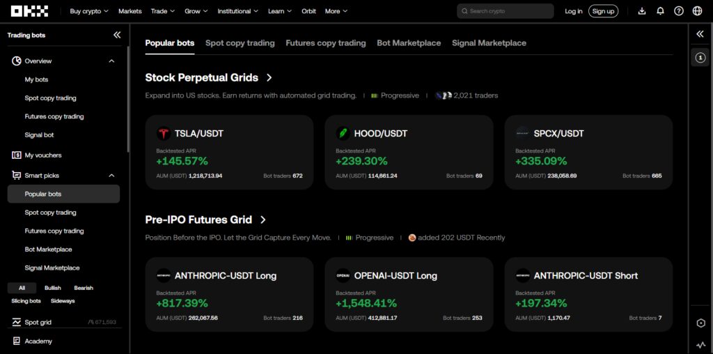Click the Search crypto field
Viewport: 713px width, 354px height.
point(506,11)
